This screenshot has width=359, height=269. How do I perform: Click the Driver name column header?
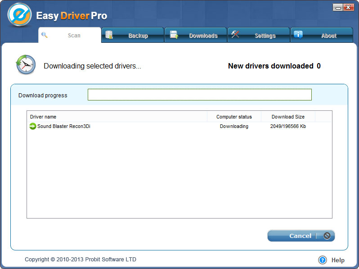[x=117, y=117]
